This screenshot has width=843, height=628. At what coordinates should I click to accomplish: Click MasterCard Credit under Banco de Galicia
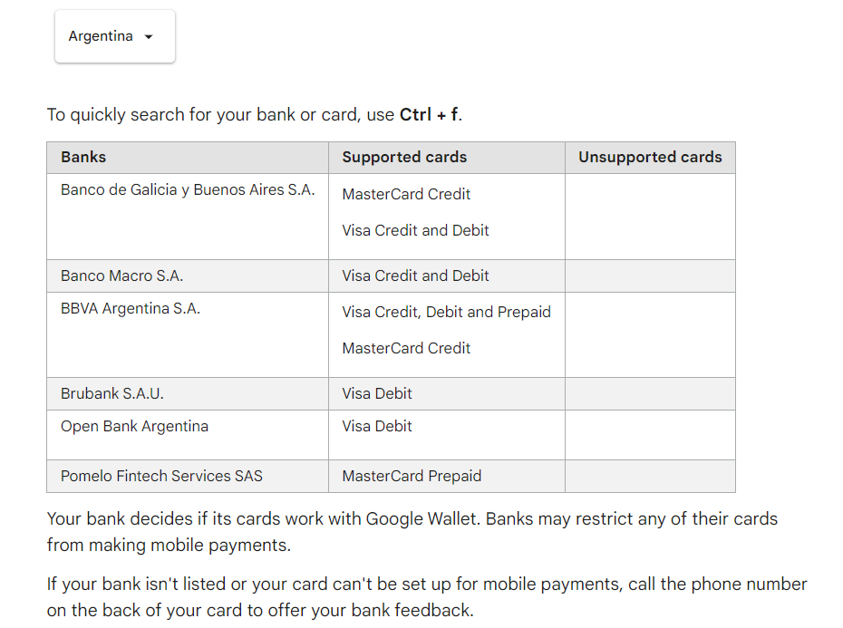click(406, 194)
